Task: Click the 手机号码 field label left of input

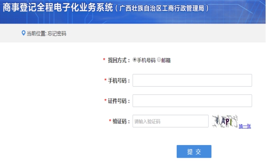Action: (x=117, y=81)
